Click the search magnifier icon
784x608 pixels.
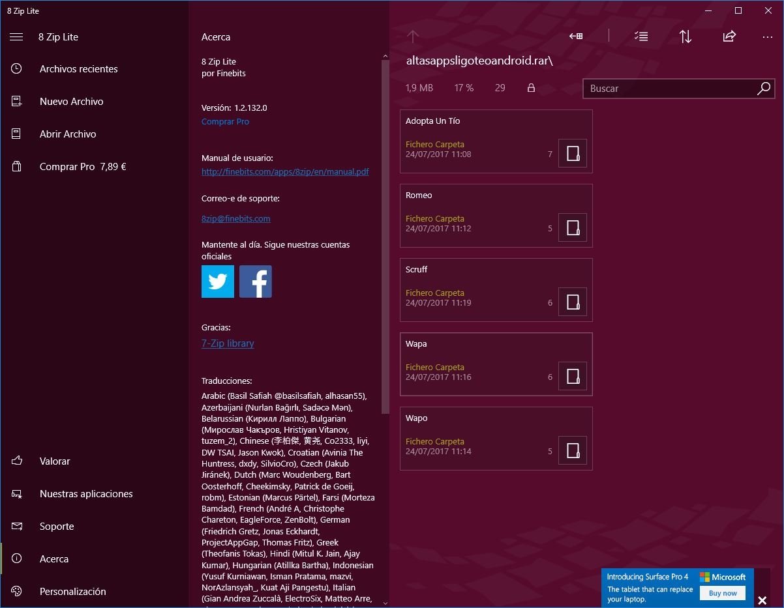coord(764,89)
